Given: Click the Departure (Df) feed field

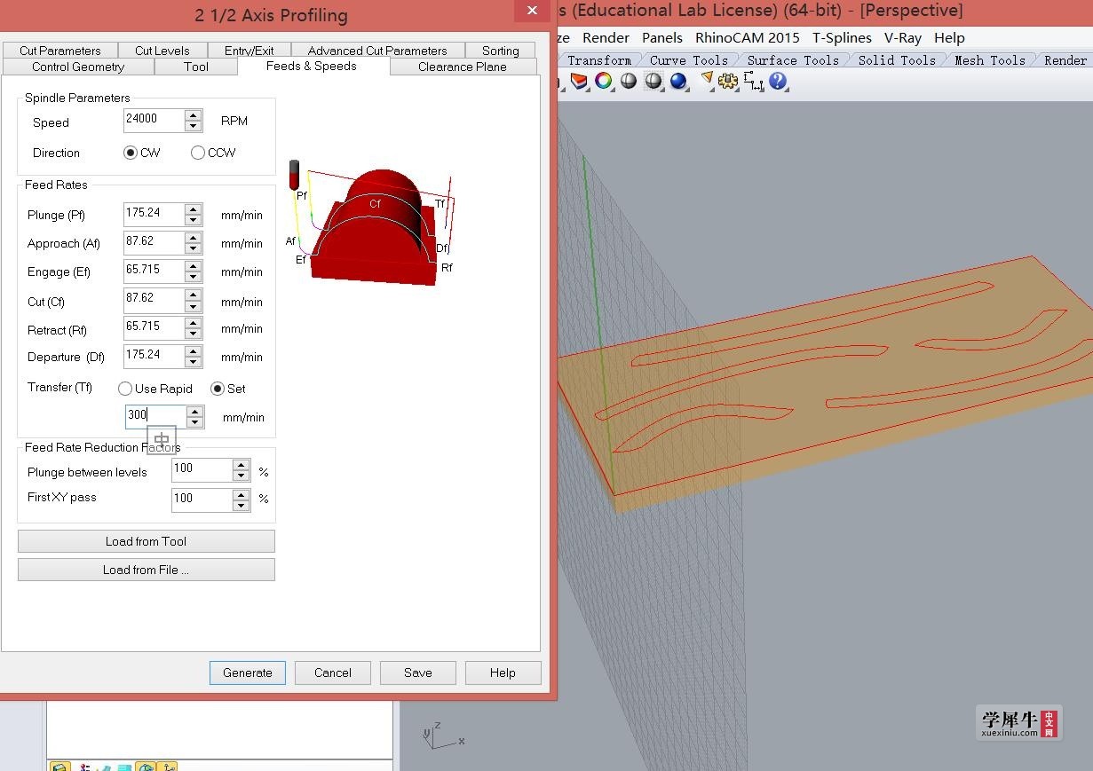Looking at the screenshot, I should (x=154, y=356).
